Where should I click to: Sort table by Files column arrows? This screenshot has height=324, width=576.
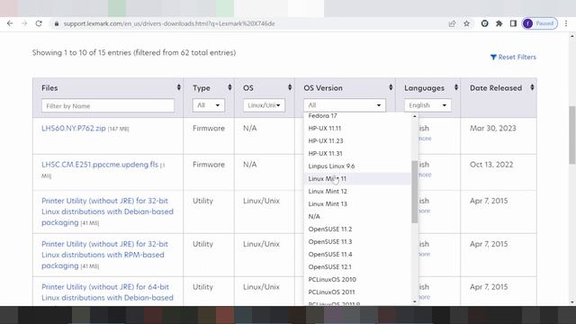[x=178, y=87]
